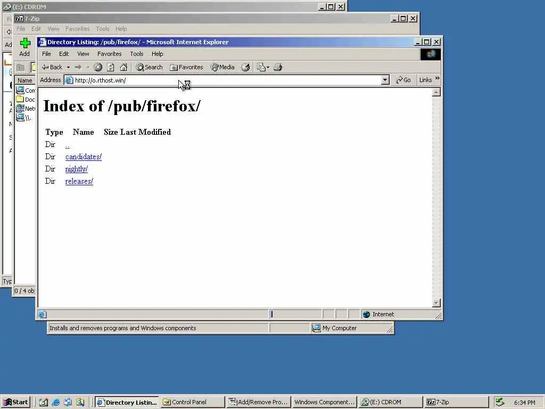Open the releases/ directory link
Screen dimensions: 545x409
click(79, 181)
